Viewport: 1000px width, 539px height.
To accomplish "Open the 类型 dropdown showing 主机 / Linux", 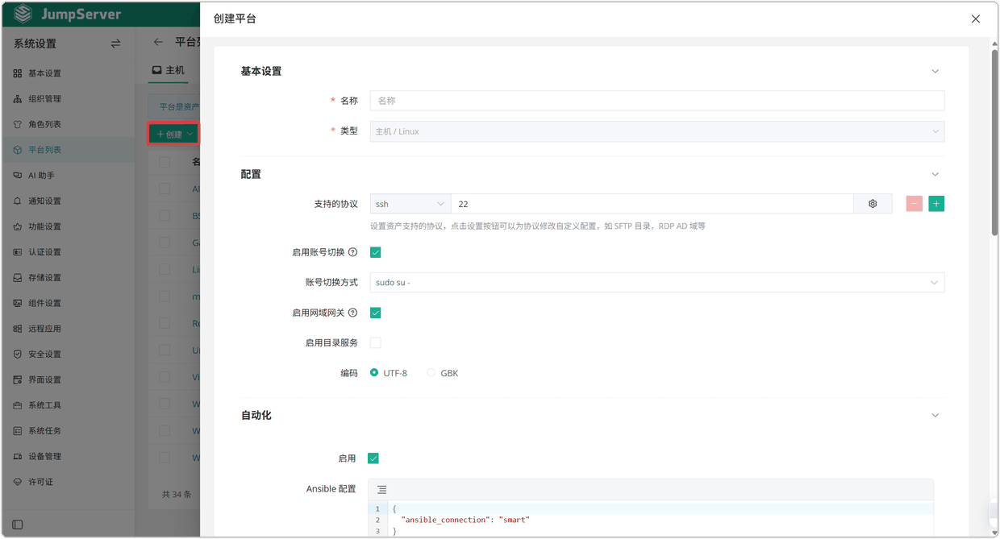I will [x=657, y=131].
